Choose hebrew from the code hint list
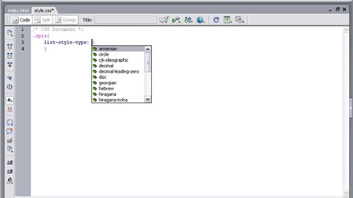Screen dimensions: 353x198 point(118,89)
